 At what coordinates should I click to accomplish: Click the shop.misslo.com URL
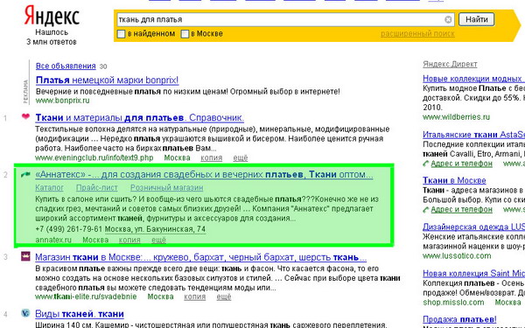[453, 303]
